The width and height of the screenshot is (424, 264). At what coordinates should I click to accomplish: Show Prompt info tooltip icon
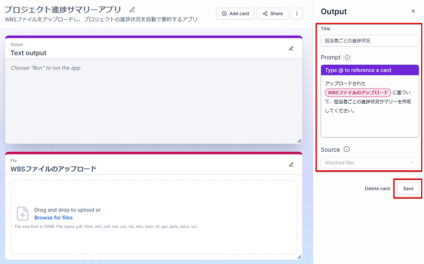pos(347,58)
